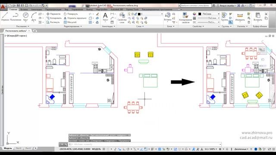Screen dimensions: 276x155
Task: Toggle the hardware acceleration blue circle icon
Action: [256, 149]
